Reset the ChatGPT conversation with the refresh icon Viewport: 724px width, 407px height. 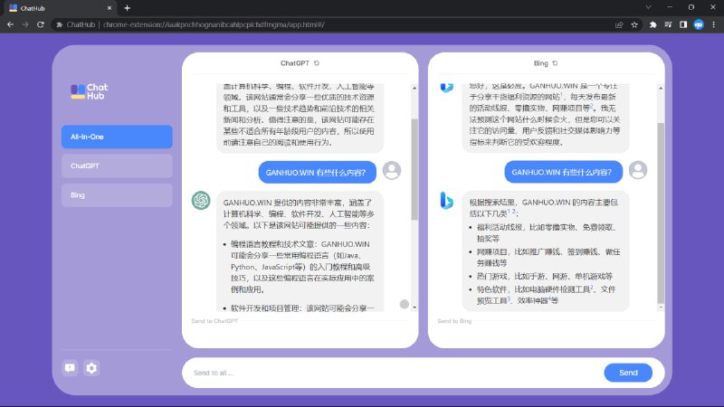click(x=316, y=63)
